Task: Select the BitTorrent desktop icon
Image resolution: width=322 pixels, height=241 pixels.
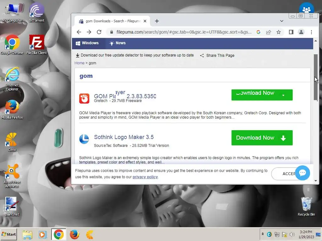Action: 36,13
